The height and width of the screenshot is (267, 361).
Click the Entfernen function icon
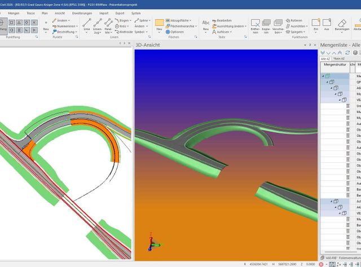pyautogui.click(x=255, y=26)
